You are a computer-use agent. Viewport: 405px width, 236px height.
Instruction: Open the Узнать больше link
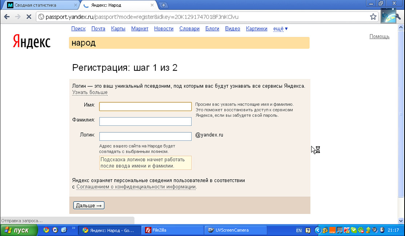pyautogui.click(x=90, y=92)
